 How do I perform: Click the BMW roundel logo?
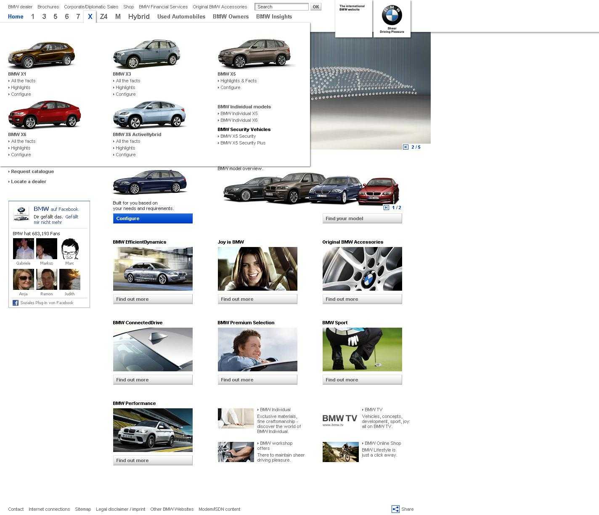(392, 16)
